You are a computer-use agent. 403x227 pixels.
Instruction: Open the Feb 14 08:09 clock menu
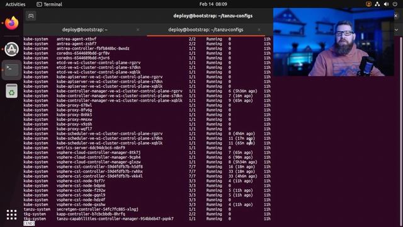[213, 4]
